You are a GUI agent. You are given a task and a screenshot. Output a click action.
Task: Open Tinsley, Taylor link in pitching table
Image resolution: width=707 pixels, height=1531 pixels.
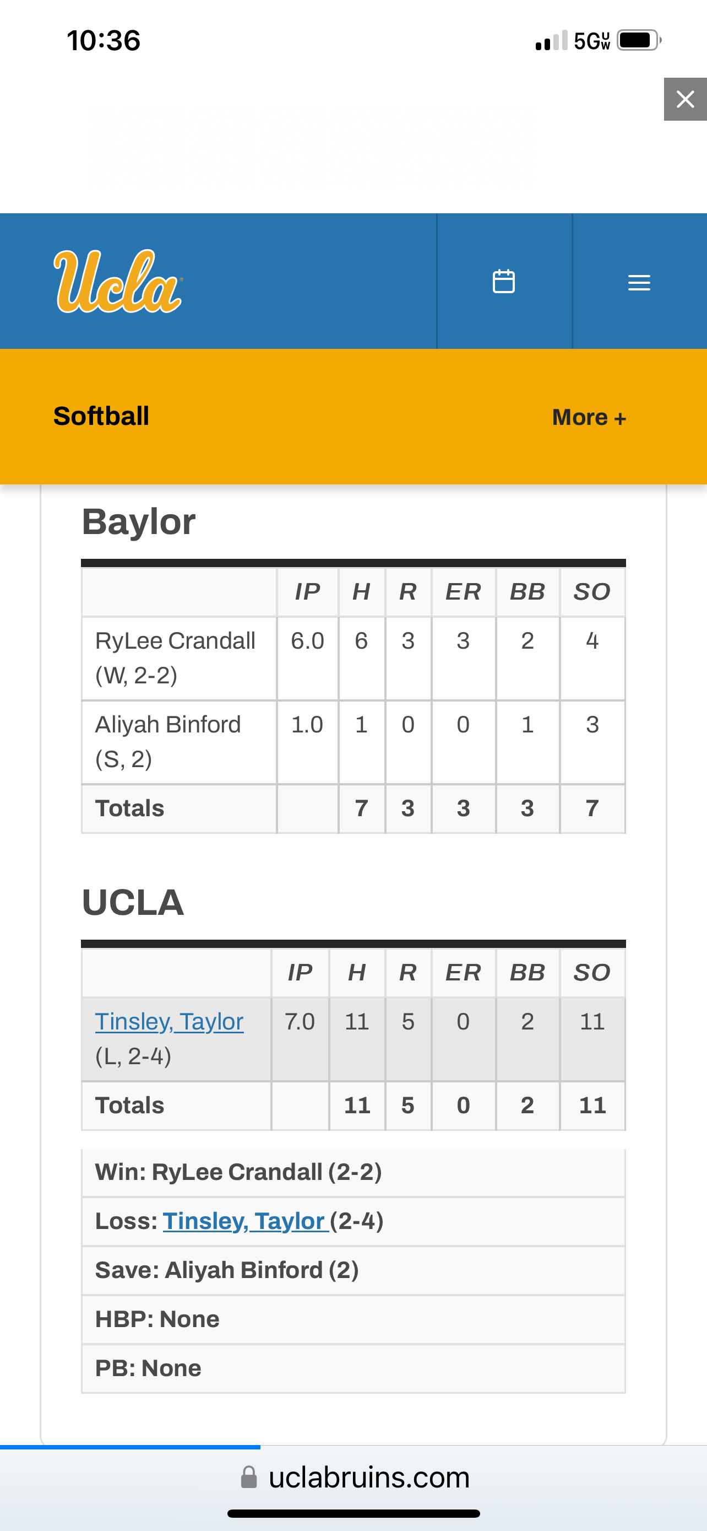click(x=169, y=1022)
